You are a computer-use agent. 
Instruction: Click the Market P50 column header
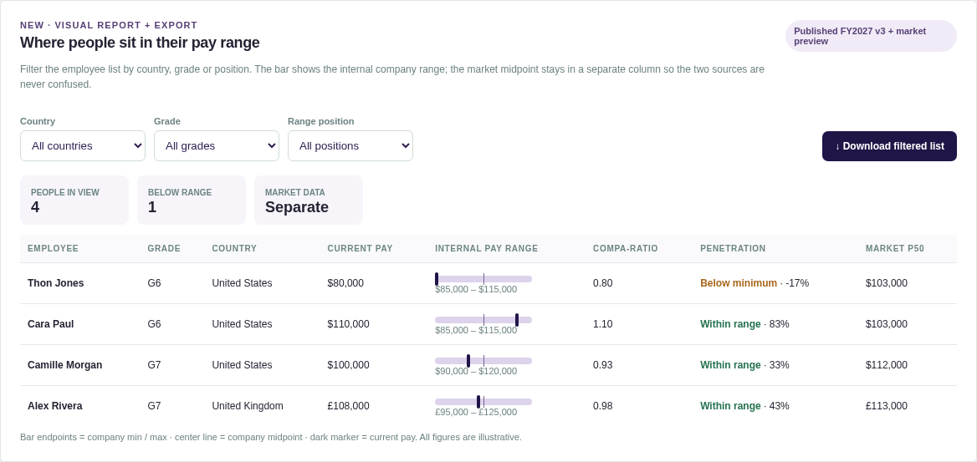pyautogui.click(x=895, y=248)
